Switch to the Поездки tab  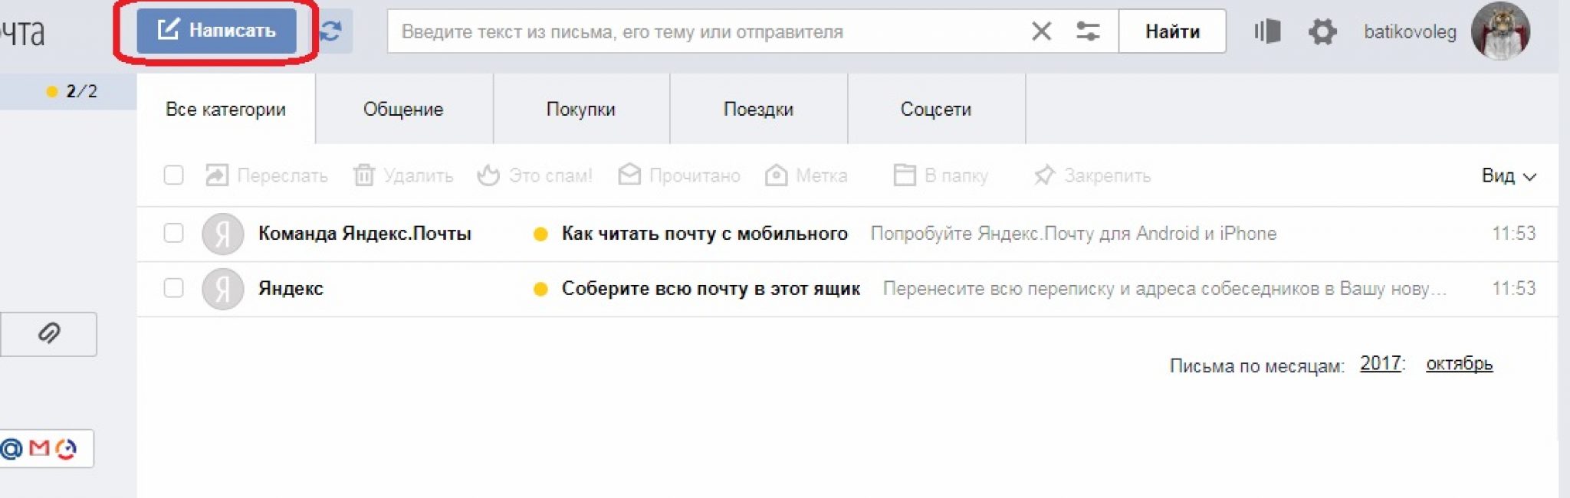point(758,110)
